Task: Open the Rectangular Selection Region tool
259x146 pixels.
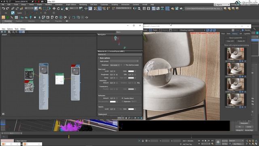Action: pos(45,8)
